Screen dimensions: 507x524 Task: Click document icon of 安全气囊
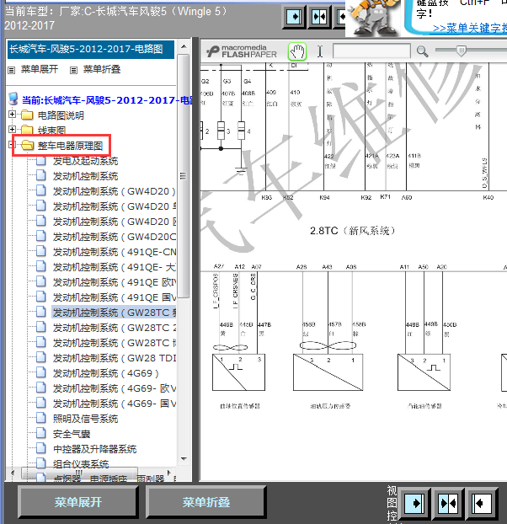[40, 433]
